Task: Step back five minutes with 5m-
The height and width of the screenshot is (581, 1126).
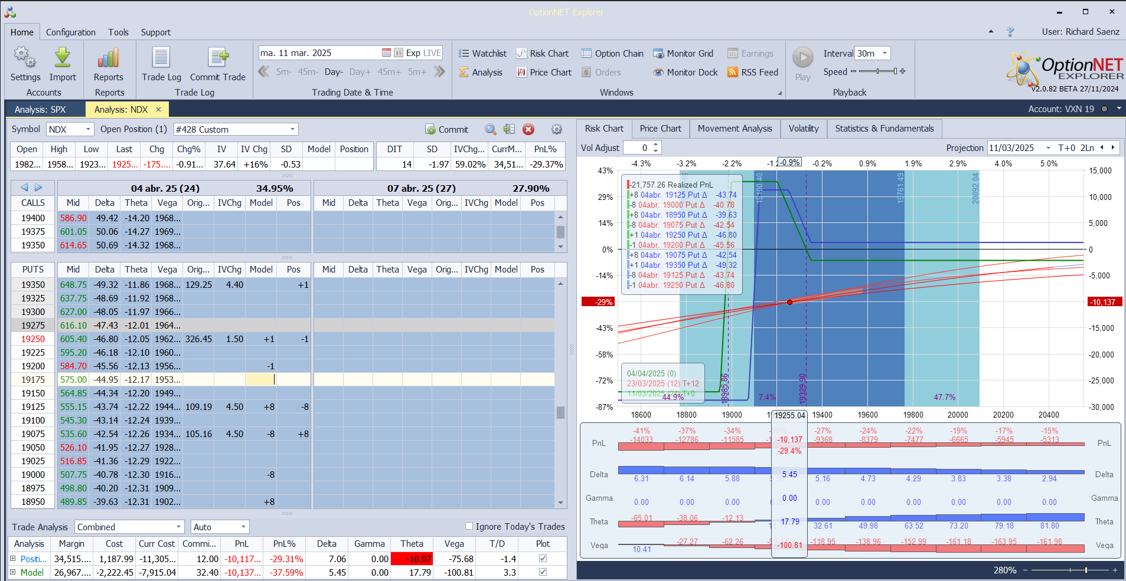Action: click(x=283, y=72)
